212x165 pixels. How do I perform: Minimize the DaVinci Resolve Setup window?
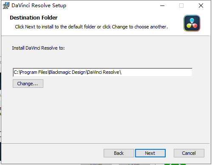click(162, 6)
